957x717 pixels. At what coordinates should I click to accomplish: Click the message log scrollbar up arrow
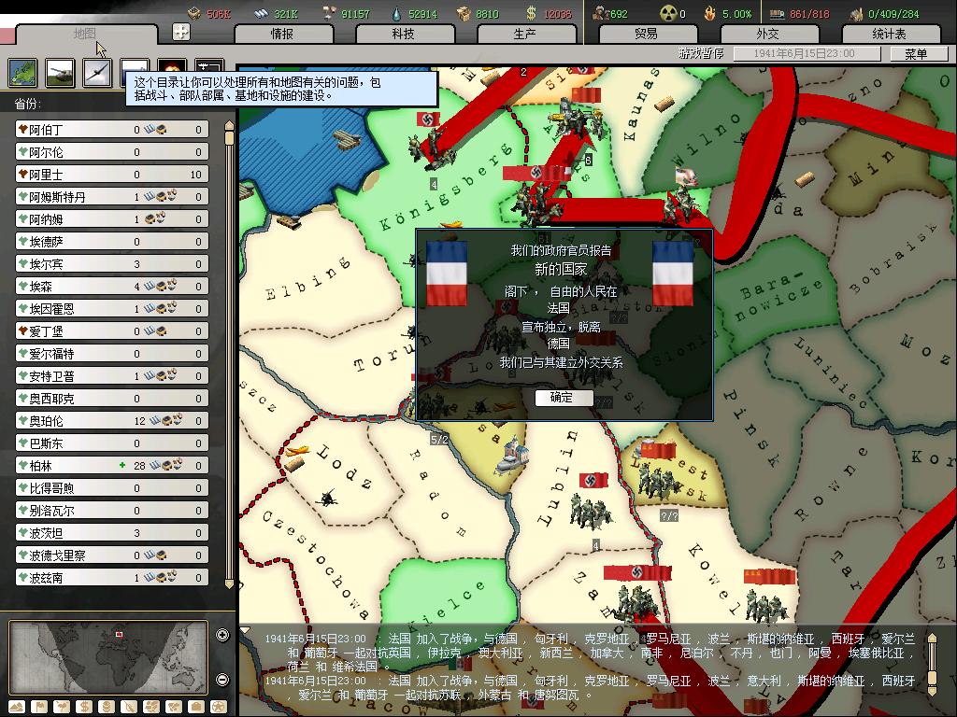[932, 639]
